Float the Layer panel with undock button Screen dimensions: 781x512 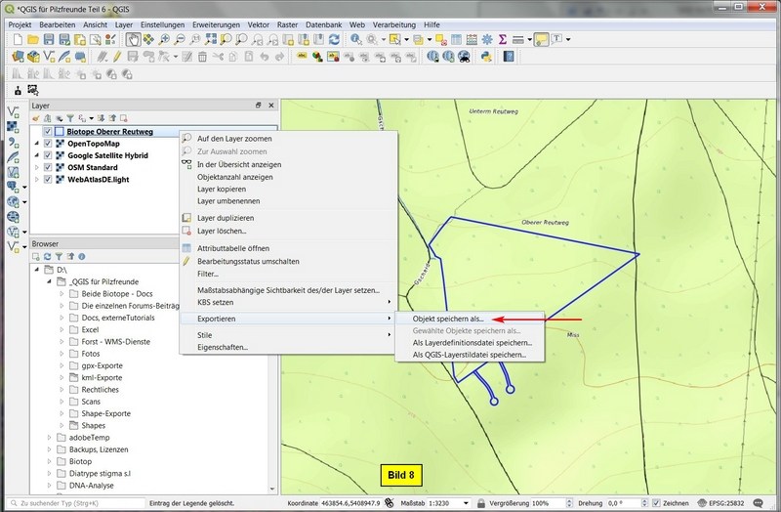[x=258, y=106]
